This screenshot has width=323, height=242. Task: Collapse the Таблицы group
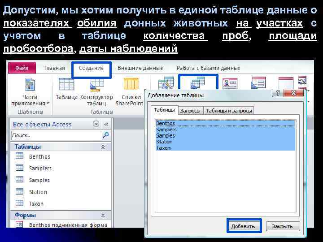click(x=103, y=147)
